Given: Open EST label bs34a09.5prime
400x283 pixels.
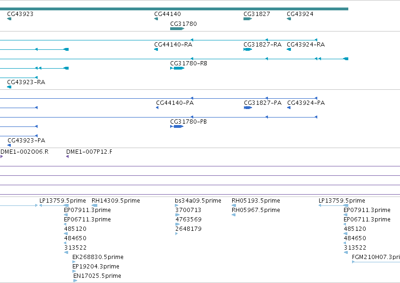Looking at the screenshot, I should pos(198,201).
